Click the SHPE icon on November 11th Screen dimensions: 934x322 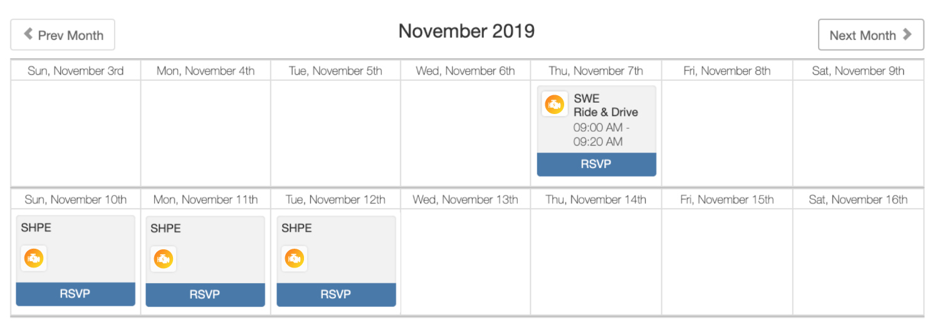pyautogui.click(x=164, y=259)
